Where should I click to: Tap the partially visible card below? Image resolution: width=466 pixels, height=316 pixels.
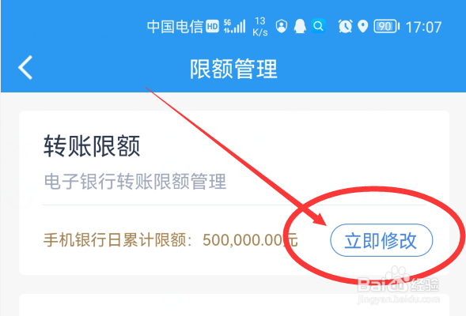pyautogui.click(x=234, y=305)
